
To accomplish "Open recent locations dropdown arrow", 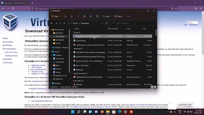I will 60,23.
